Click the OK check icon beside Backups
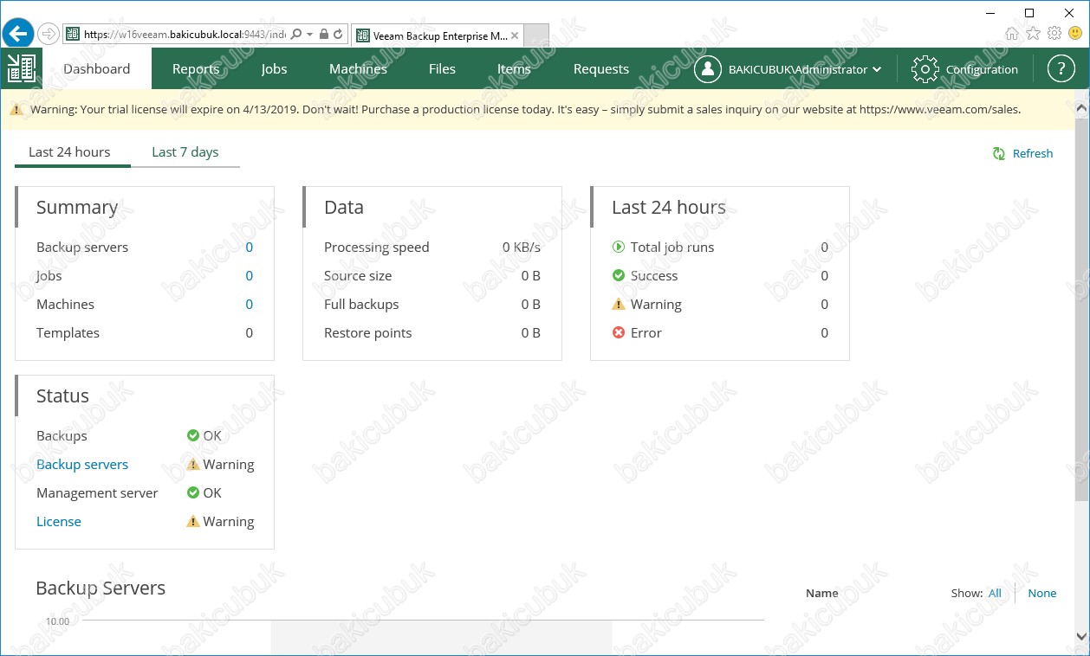This screenshot has width=1090, height=656. tap(193, 435)
